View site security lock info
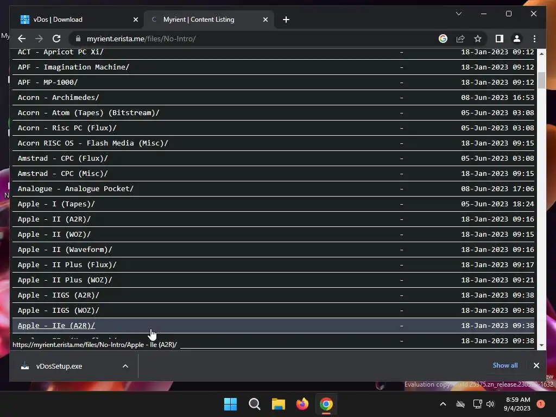This screenshot has height=417, width=556. click(x=78, y=39)
